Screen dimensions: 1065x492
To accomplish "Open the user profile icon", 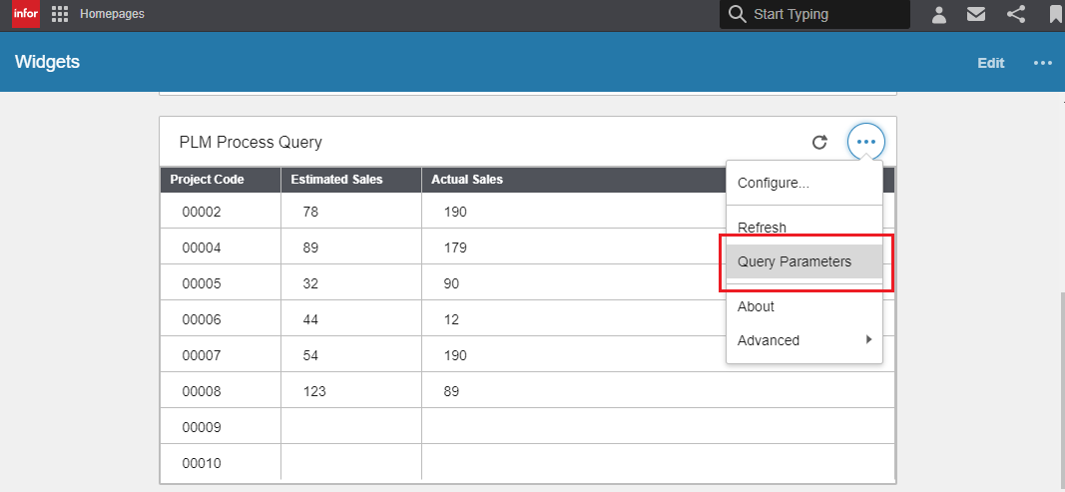I will pos(939,14).
